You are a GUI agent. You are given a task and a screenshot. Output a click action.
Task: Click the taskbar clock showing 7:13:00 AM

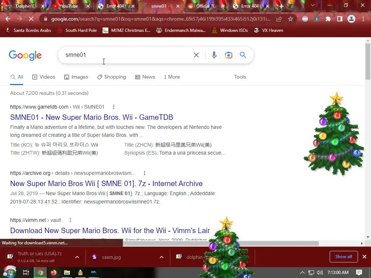click(x=338, y=273)
